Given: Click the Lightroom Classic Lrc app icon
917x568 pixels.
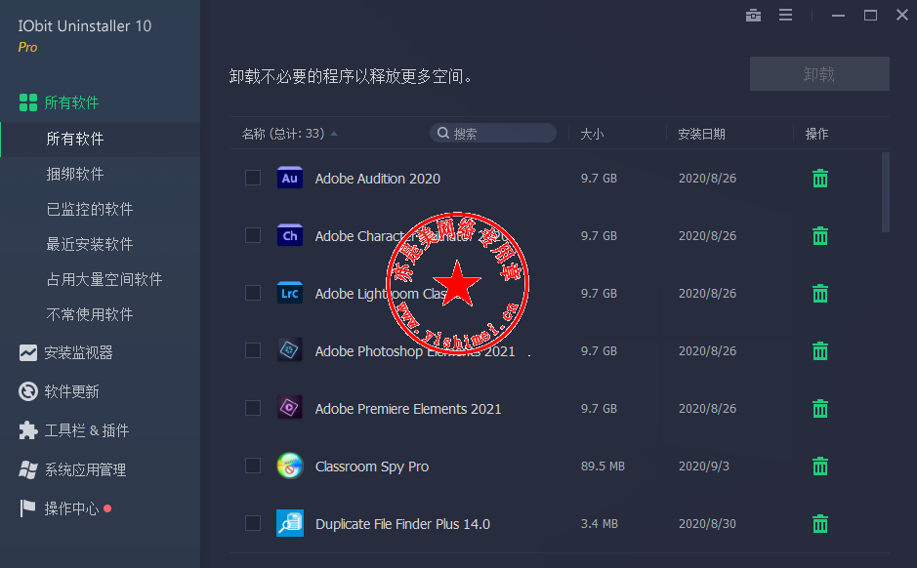Looking at the screenshot, I should pos(289,293).
